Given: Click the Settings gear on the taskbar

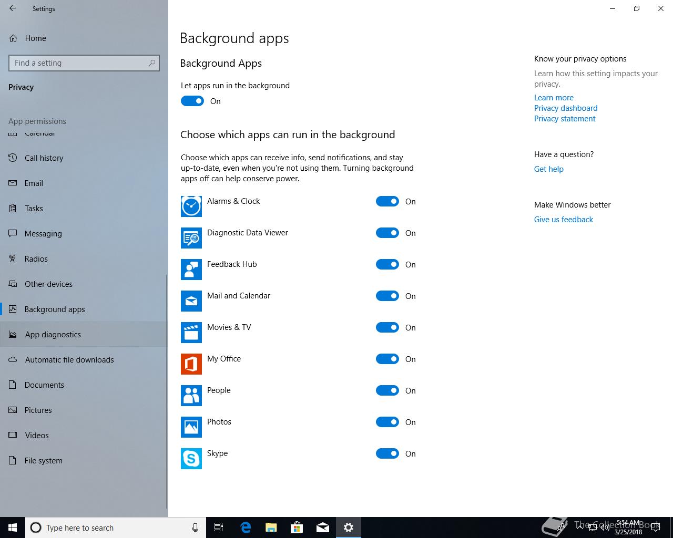Looking at the screenshot, I should [349, 527].
